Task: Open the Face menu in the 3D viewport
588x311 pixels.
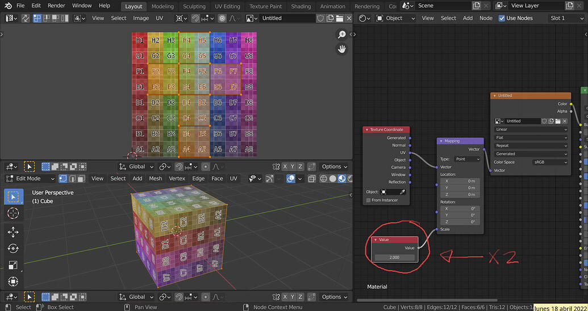Action: coord(217,179)
